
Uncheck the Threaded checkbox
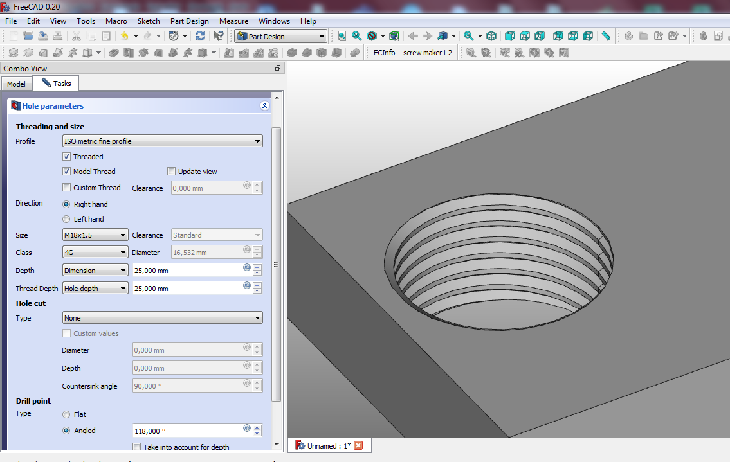[67, 157]
